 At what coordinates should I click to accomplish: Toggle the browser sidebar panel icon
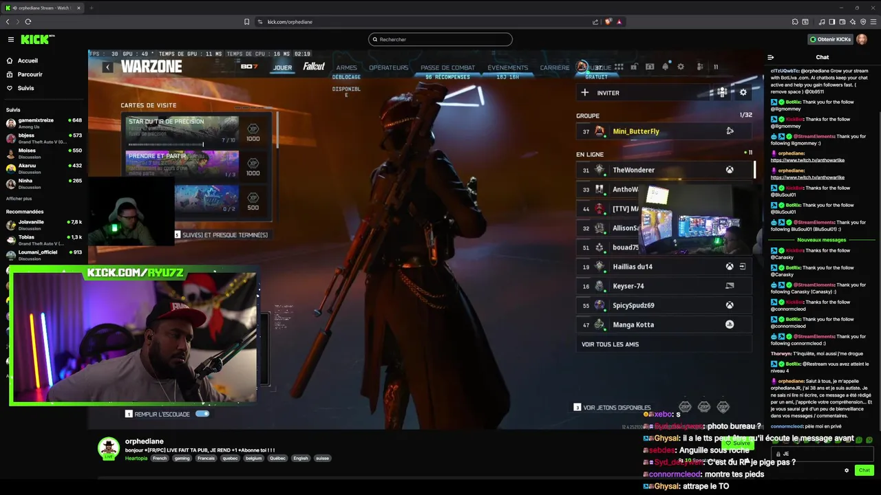click(x=832, y=21)
